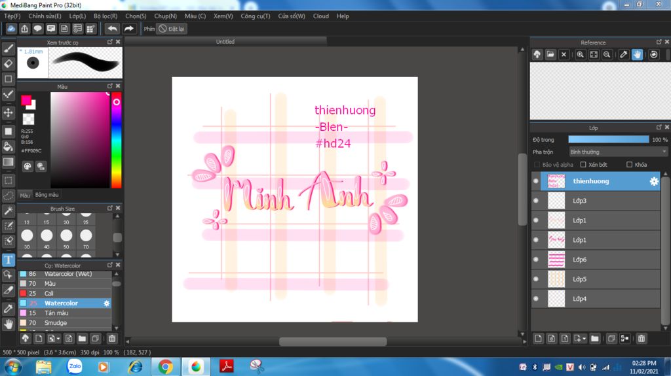Select the Tán màu brush

(65, 313)
